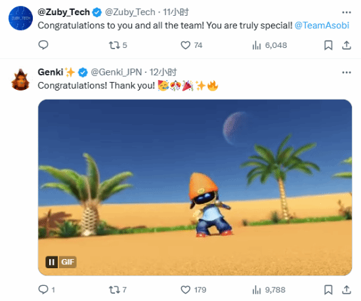361x301 pixels.
Task: Share Genki's tweet
Action: [x=347, y=290]
